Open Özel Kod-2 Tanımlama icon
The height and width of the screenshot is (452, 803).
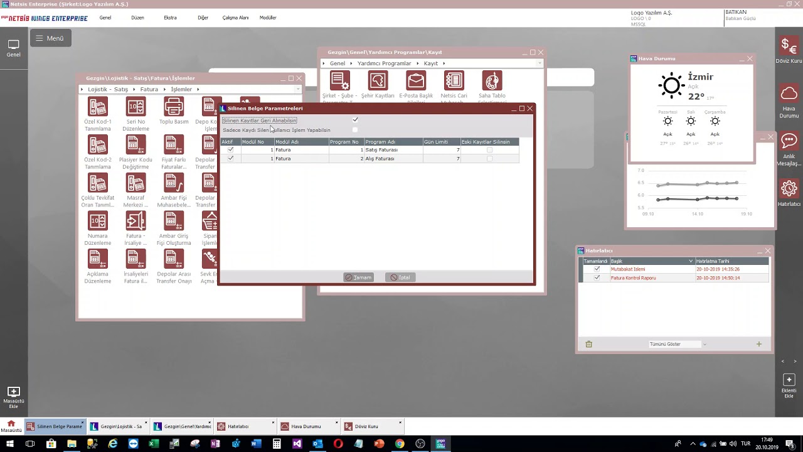(x=98, y=144)
